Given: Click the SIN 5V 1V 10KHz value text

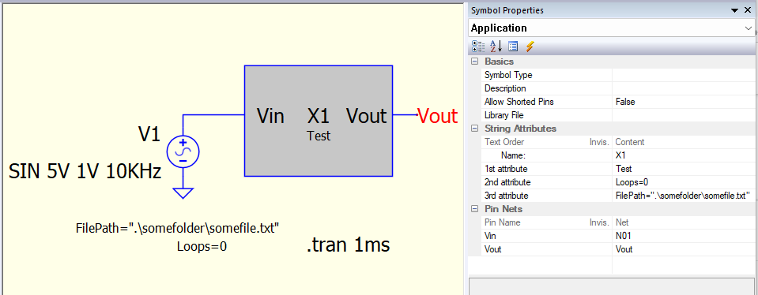Looking at the screenshot, I should coord(85,172).
